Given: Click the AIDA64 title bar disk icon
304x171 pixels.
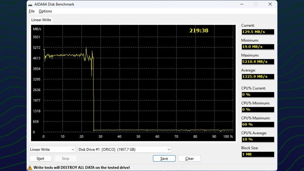Looking at the screenshot, I should click(30, 4).
